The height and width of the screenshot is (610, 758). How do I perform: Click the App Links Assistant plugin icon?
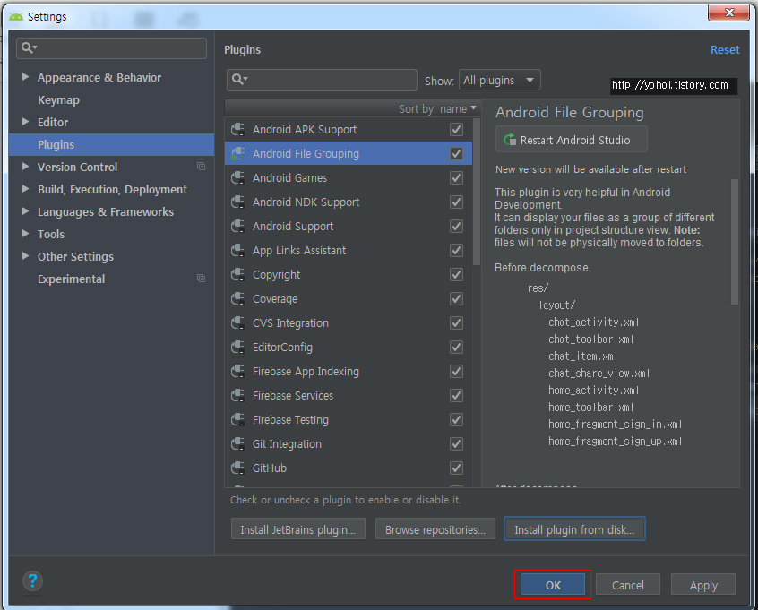coord(237,251)
